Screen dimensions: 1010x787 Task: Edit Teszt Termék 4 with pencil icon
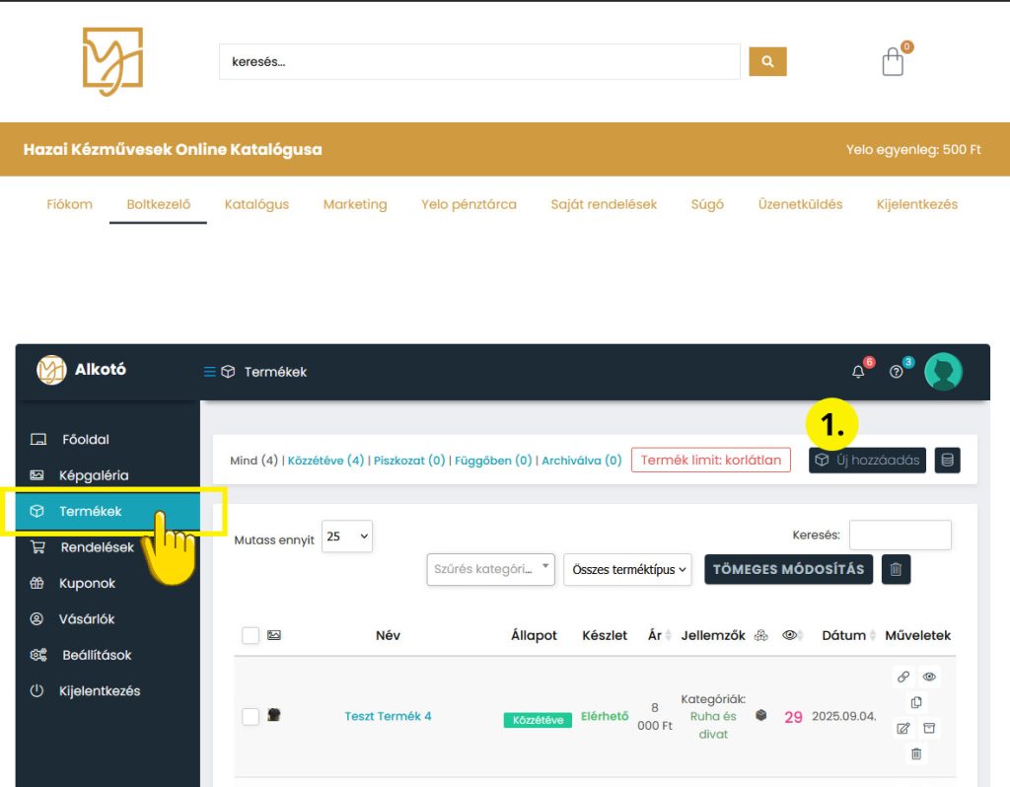902,728
